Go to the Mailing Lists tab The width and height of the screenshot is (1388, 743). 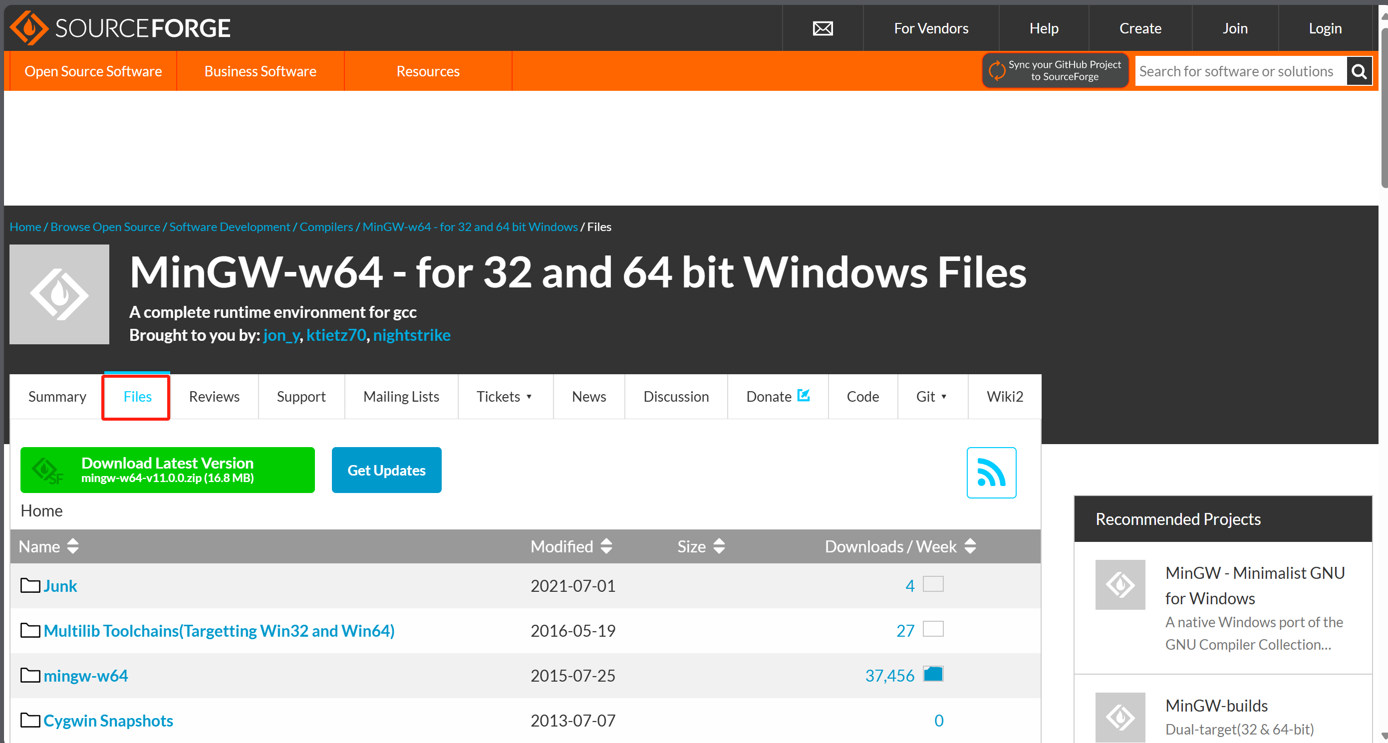pyautogui.click(x=401, y=396)
